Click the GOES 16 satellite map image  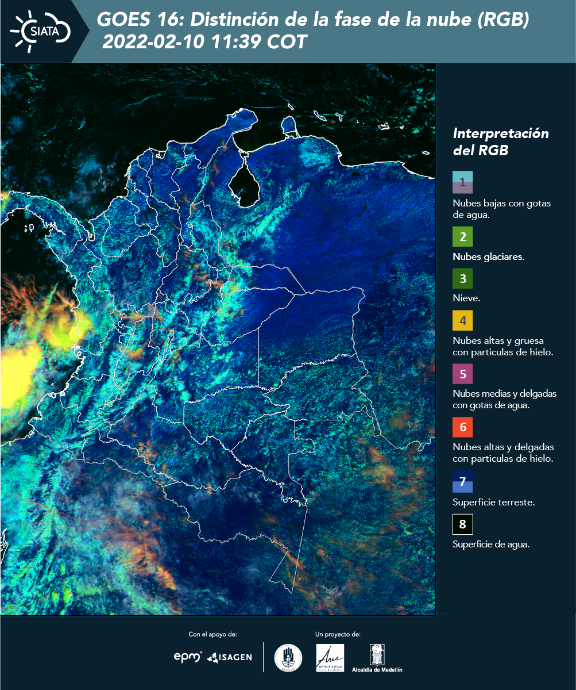pos(218,339)
